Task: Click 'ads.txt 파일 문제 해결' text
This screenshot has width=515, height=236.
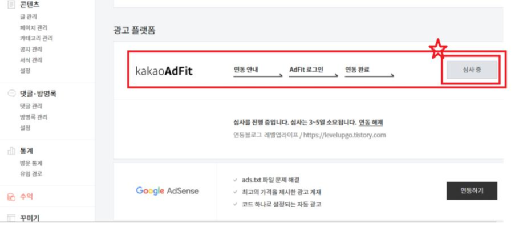Action: pyautogui.click(x=271, y=180)
